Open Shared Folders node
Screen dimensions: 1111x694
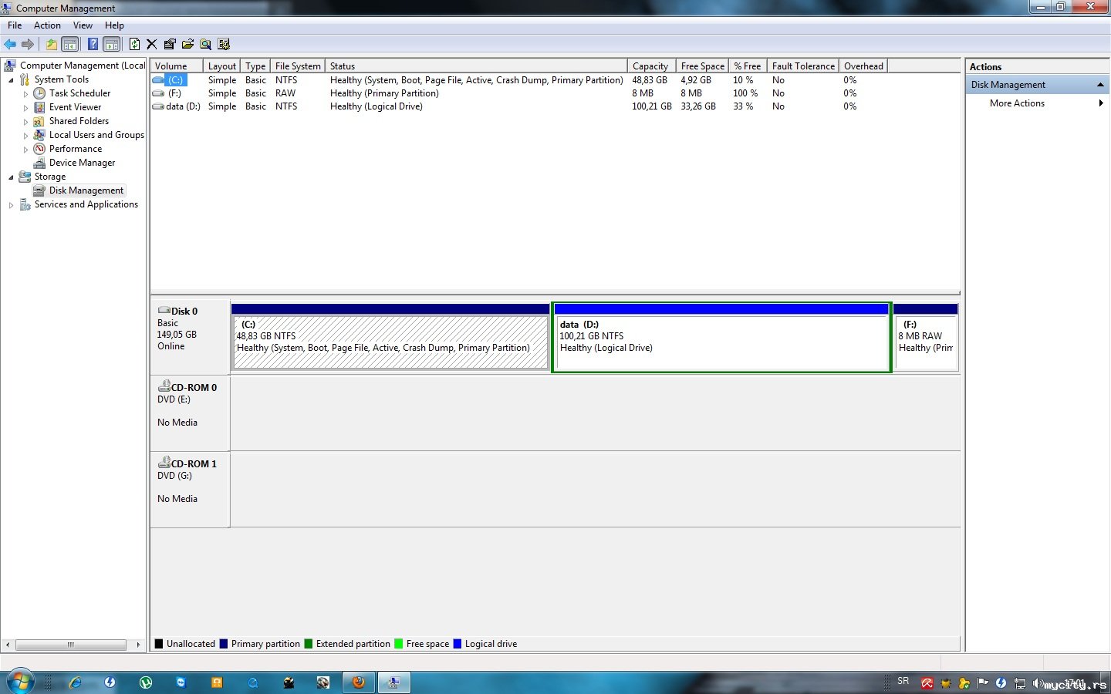click(79, 121)
